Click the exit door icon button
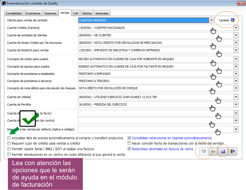The width and height of the screenshot is (246, 190). tap(232, 151)
